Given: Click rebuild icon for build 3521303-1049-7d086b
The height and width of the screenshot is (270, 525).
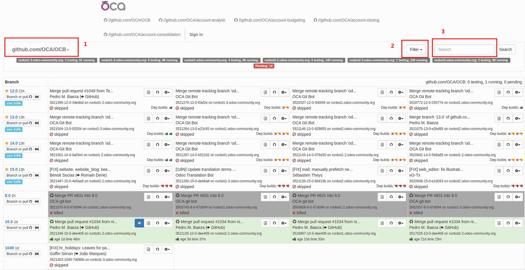Looking at the screenshot, I should [158, 249].
